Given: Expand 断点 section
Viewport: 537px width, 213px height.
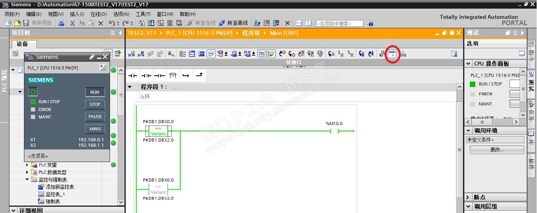Looking at the screenshot, I should 468,197.
